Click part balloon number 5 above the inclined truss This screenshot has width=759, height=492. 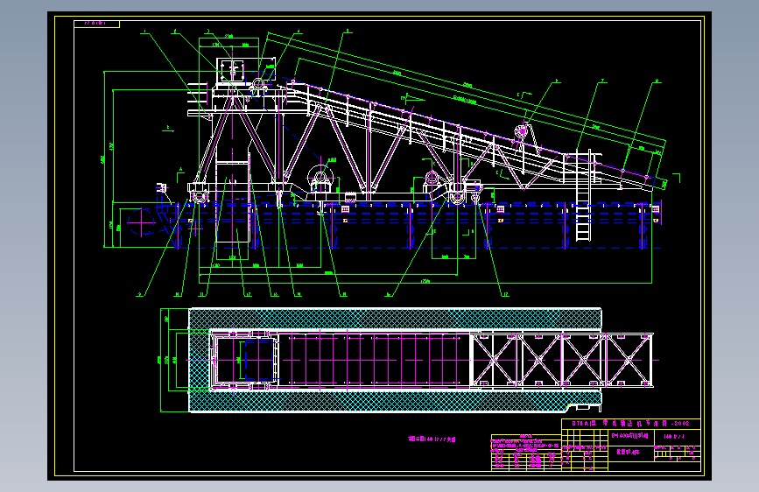[347, 32]
